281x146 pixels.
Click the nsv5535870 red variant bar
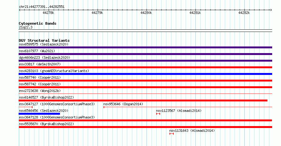click(145, 127)
